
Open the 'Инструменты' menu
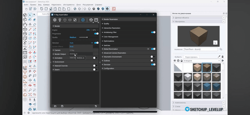tap(69, 5)
